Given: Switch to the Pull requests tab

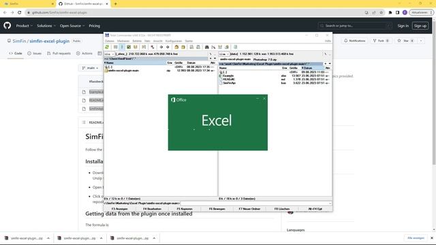Looking at the screenshot, I should coord(59,53).
